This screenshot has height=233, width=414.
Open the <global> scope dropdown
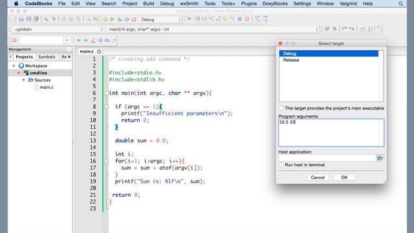pos(58,29)
